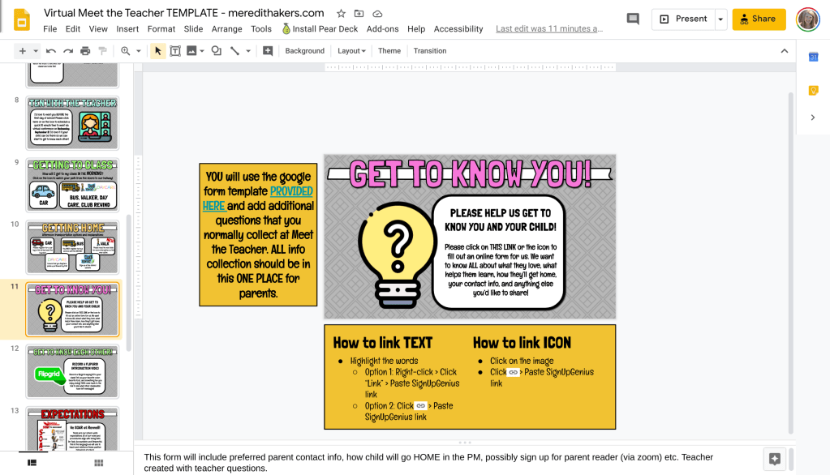This screenshot has height=475, width=830.
Task: Star this presentation
Action: (342, 14)
